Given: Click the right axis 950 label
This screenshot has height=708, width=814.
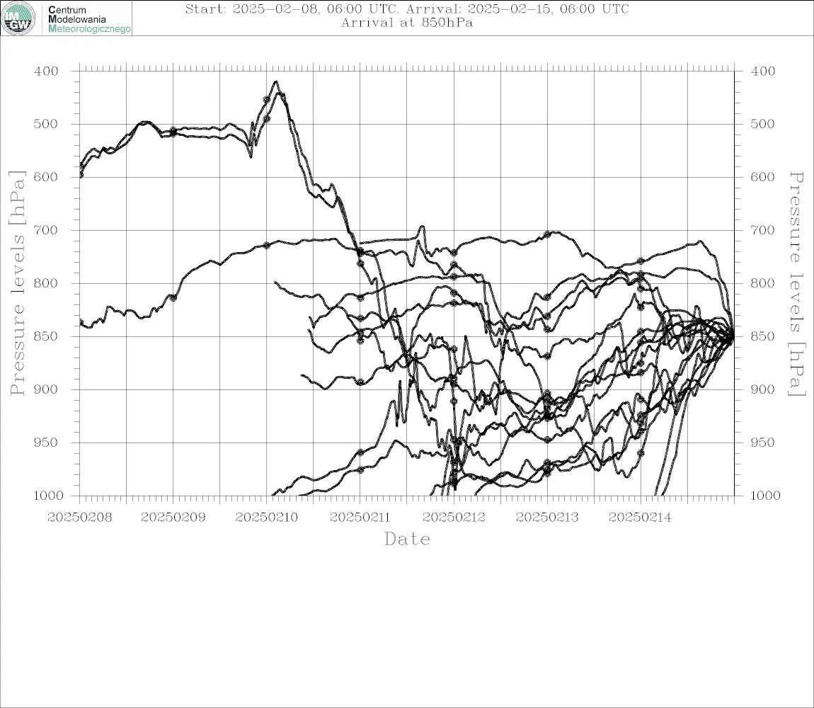Looking at the screenshot, I should click(763, 442).
